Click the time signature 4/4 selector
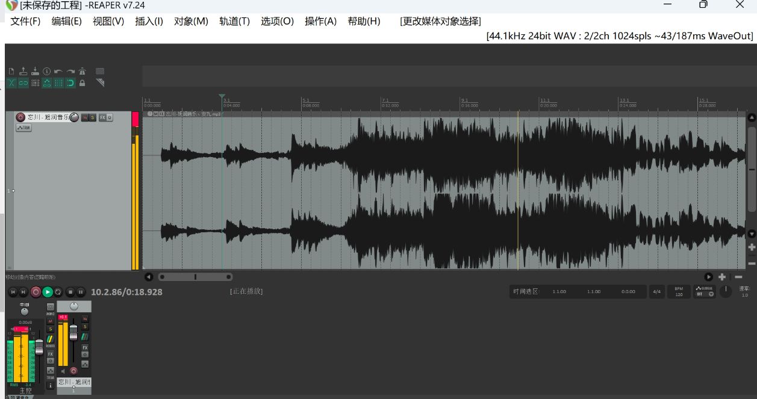Viewport: 757px width, 399px height. pos(657,291)
